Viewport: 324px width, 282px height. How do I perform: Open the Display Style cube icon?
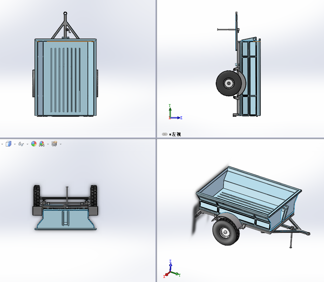(x=9, y=144)
